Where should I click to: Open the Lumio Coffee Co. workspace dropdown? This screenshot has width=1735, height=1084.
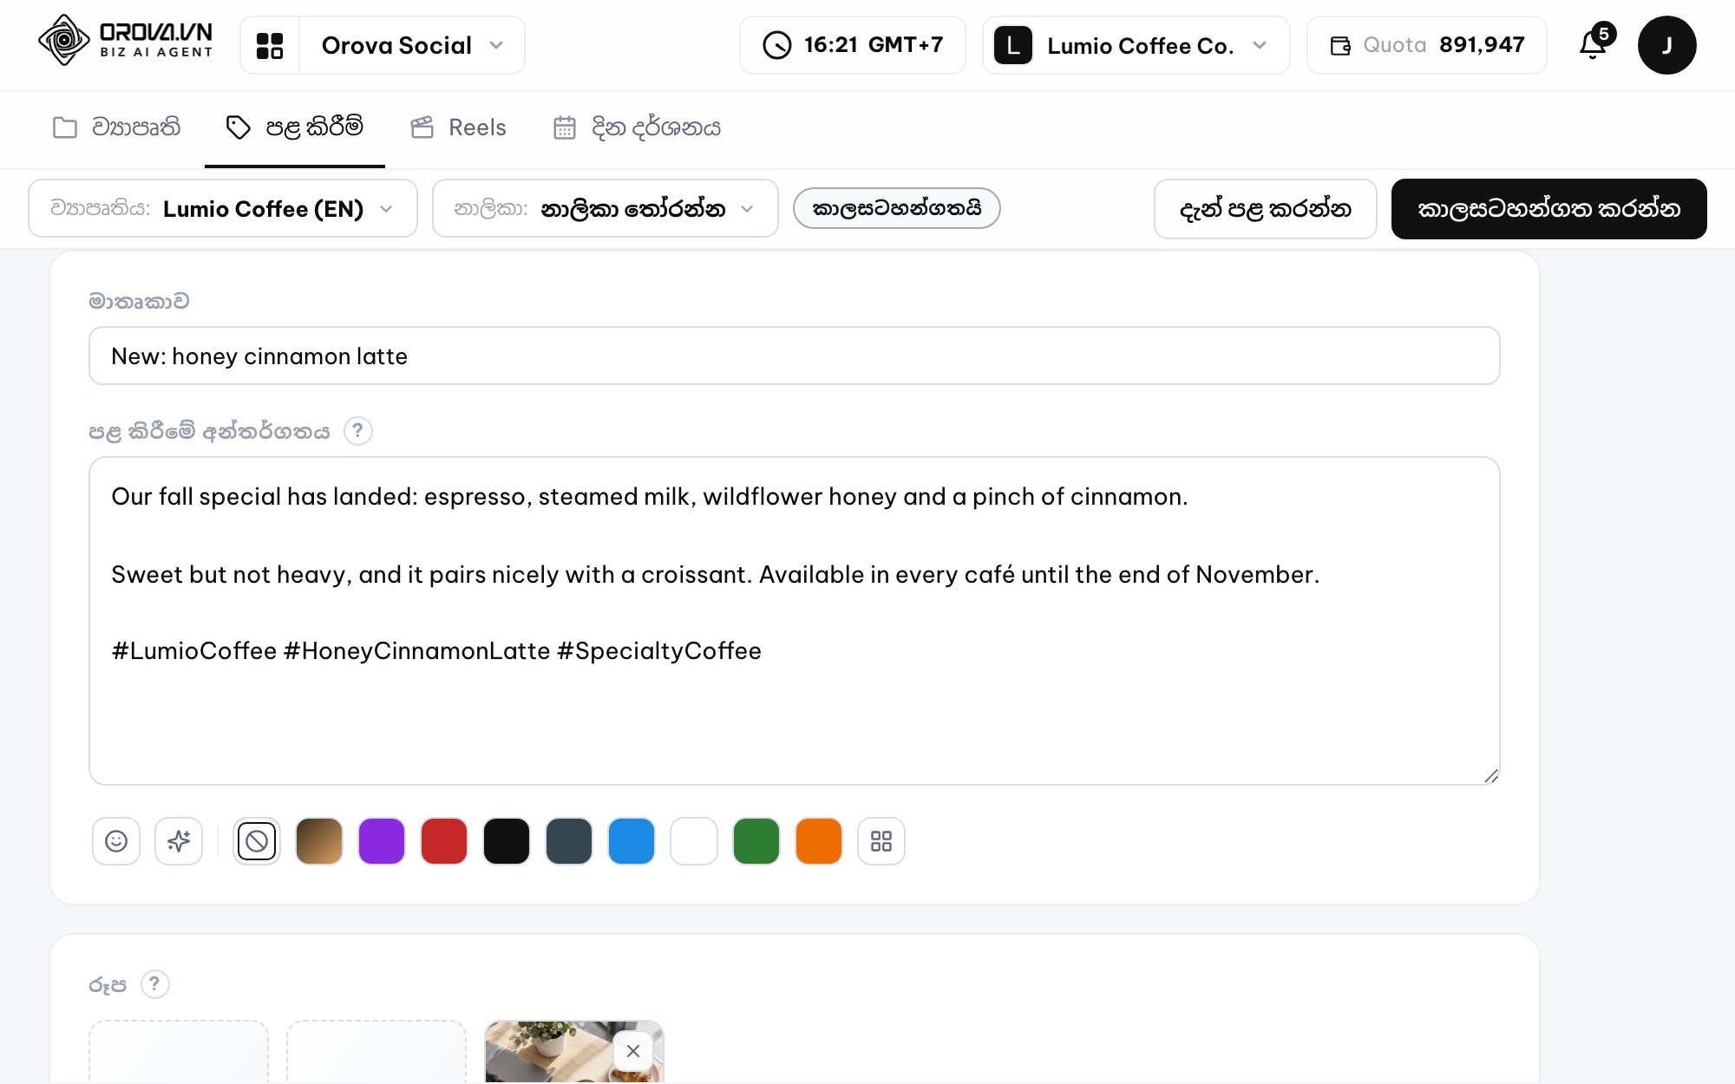[x=1136, y=45]
